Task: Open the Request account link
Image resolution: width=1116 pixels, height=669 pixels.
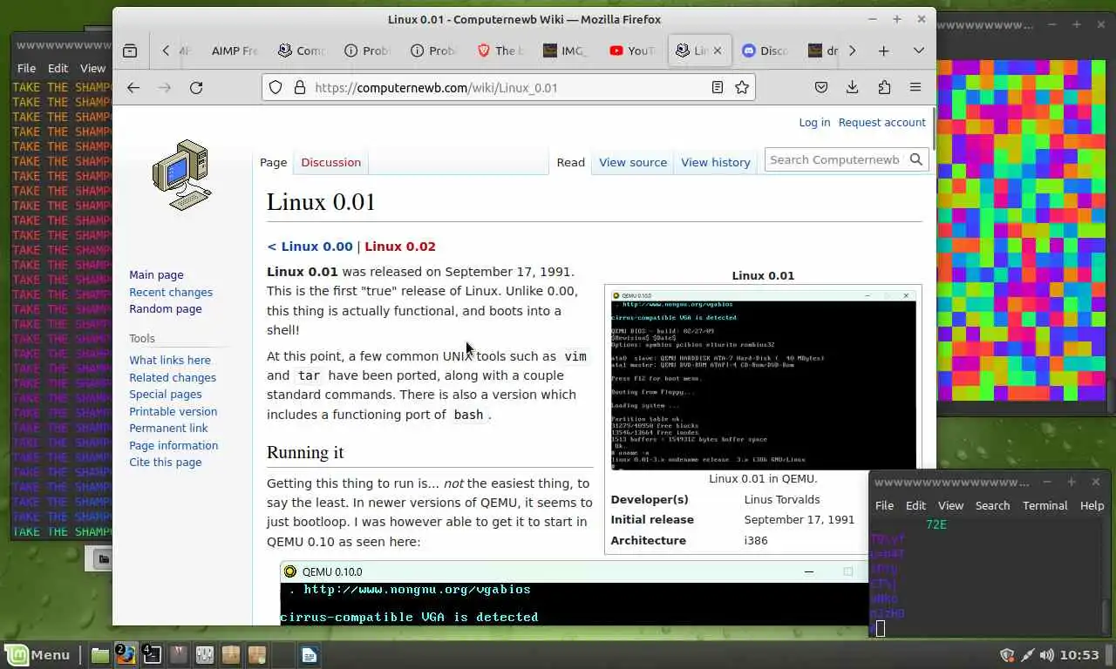Action: point(881,122)
